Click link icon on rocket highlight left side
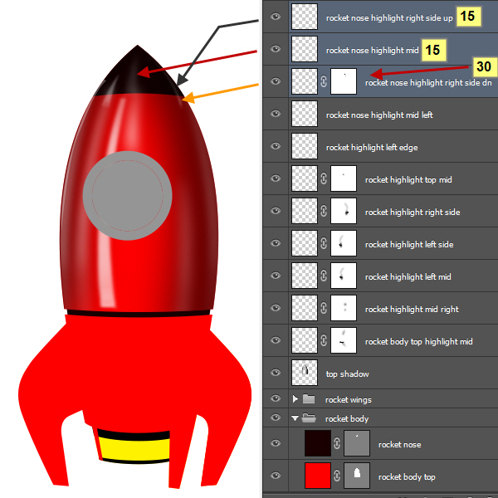 (324, 244)
